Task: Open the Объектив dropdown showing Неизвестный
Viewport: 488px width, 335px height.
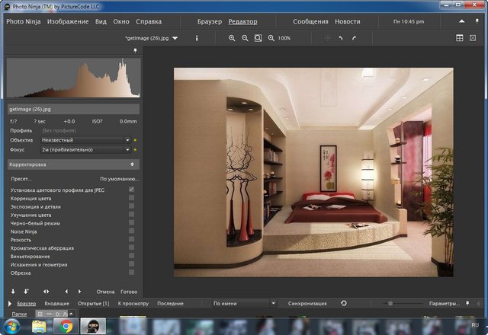Action: coord(83,140)
